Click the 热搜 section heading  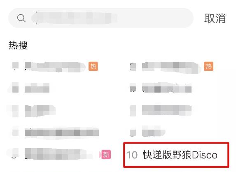point(18,45)
